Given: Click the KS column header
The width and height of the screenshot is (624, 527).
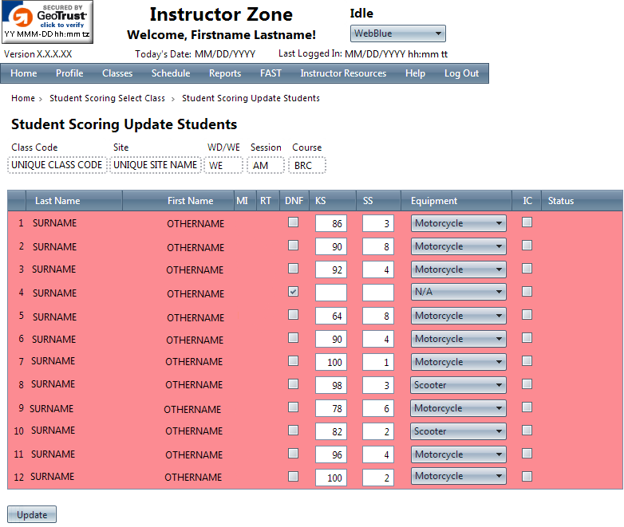Looking at the screenshot, I should pos(333,200).
